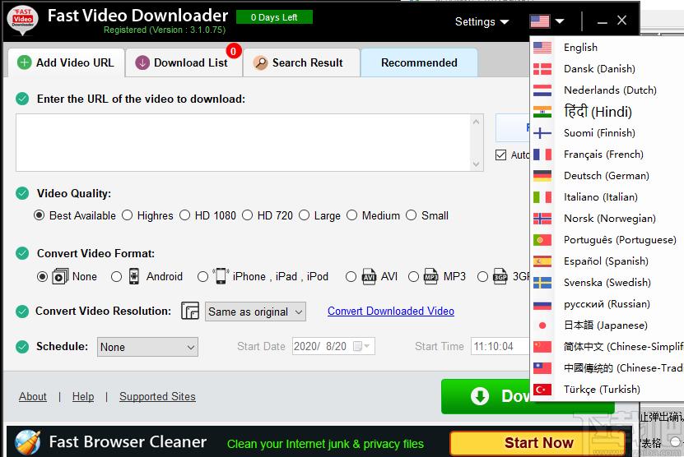Choose Android convert format radio
This screenshot has height=457, width=684.
click(x=117, y=277)
